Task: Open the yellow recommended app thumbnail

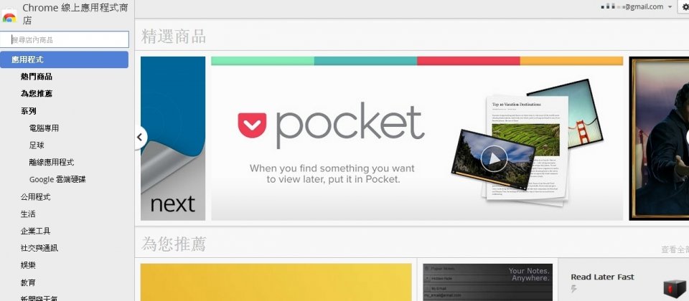Action: (x=276, y=282)
